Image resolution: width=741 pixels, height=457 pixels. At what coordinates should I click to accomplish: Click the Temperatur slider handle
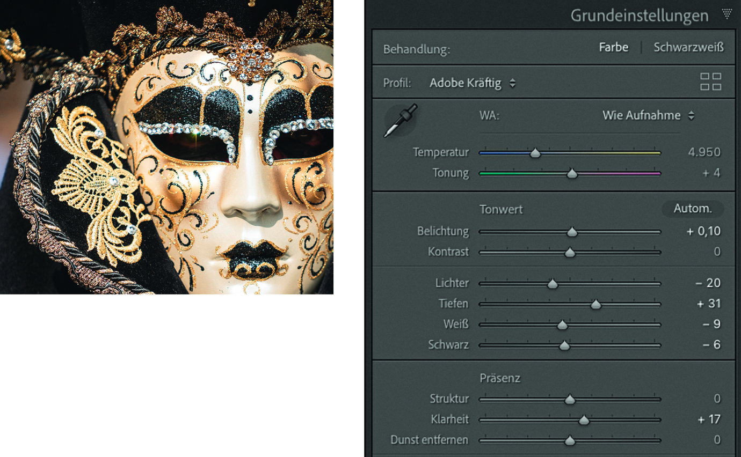535,153
